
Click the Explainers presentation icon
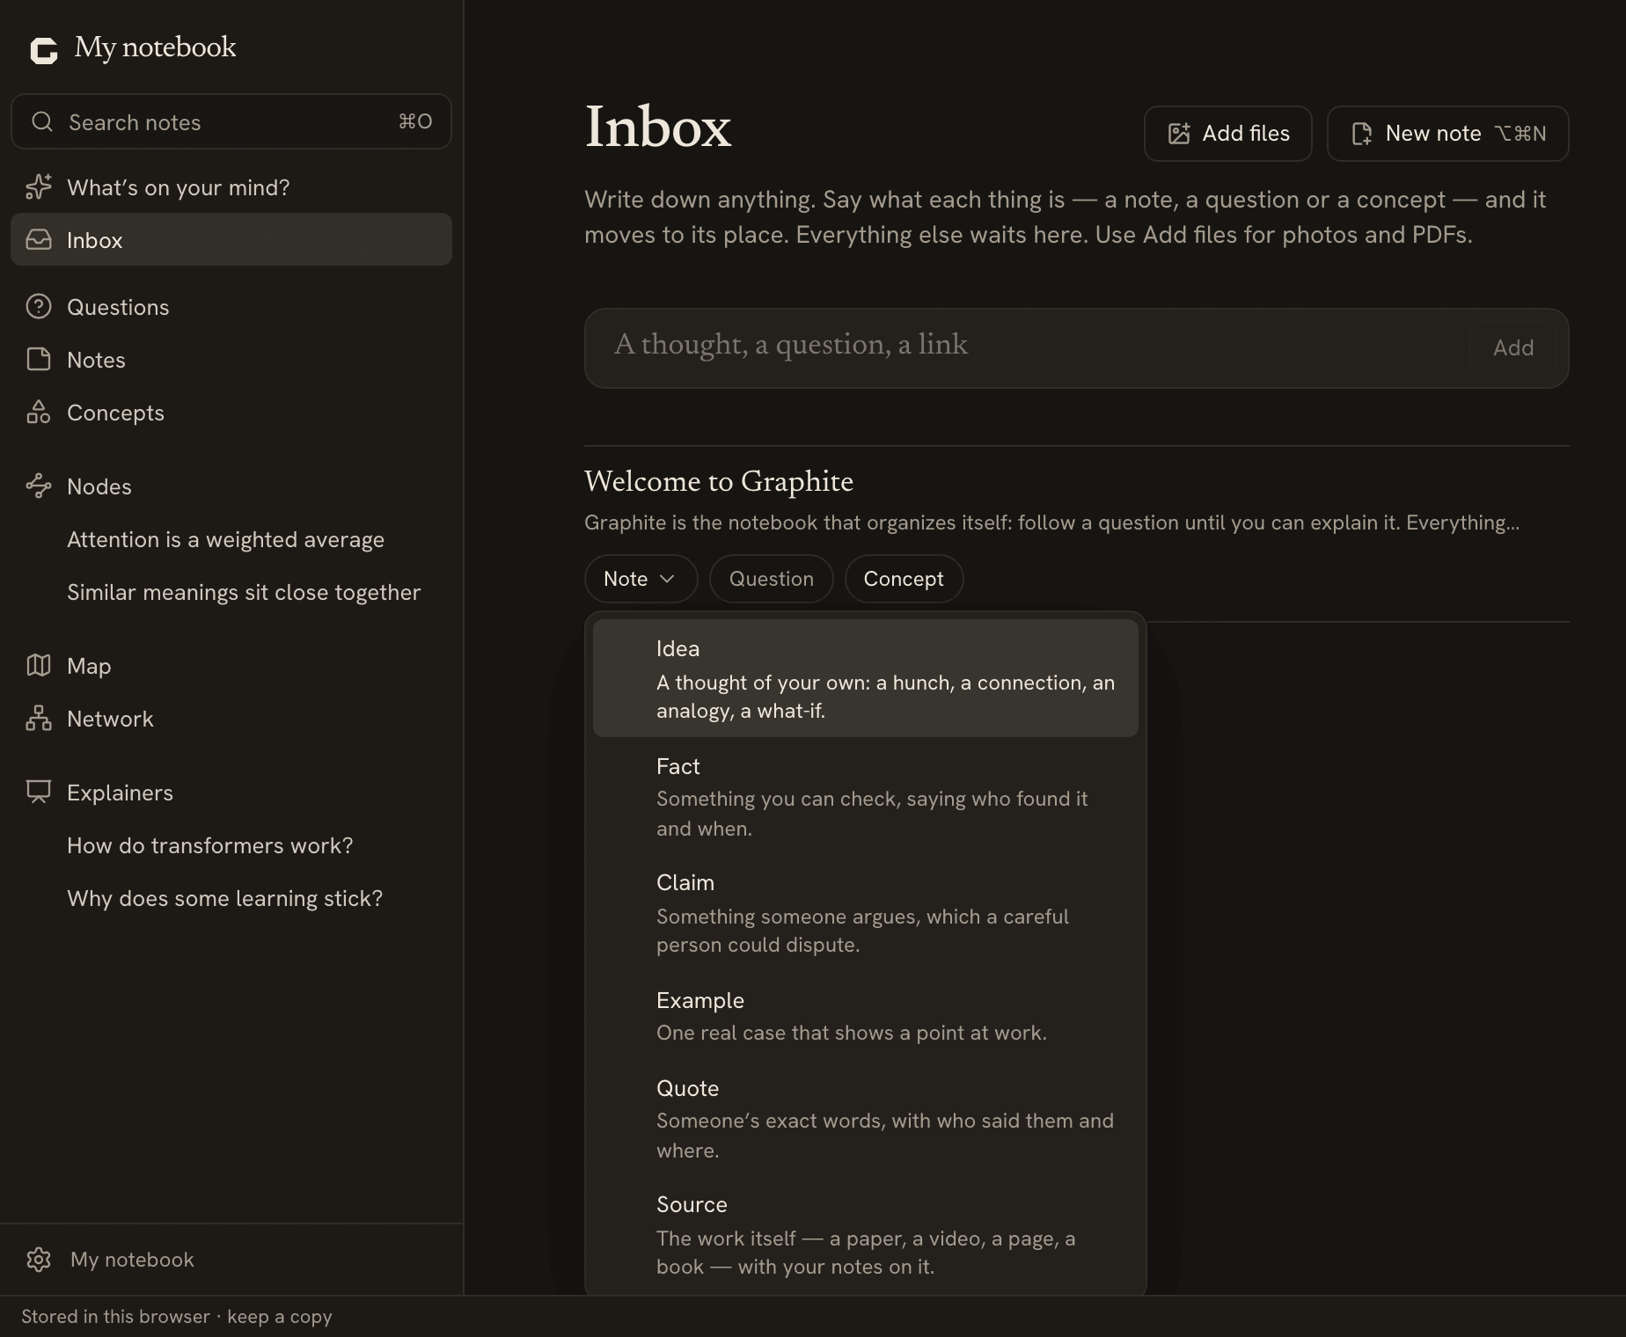click(x=39, y=792)
